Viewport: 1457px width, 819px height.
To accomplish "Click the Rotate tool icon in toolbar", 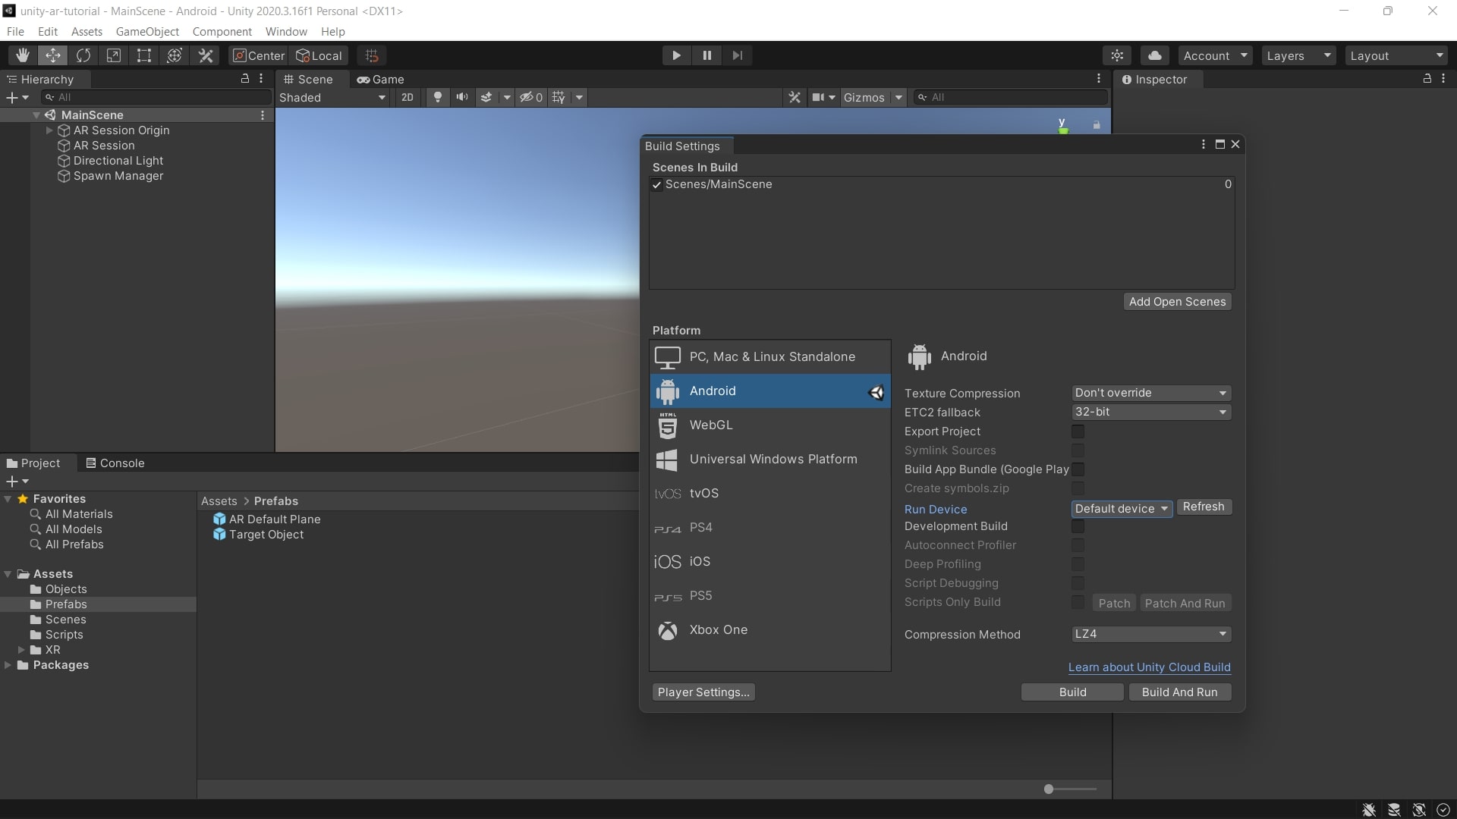I will pyautogui.click(x=84, y=55).
